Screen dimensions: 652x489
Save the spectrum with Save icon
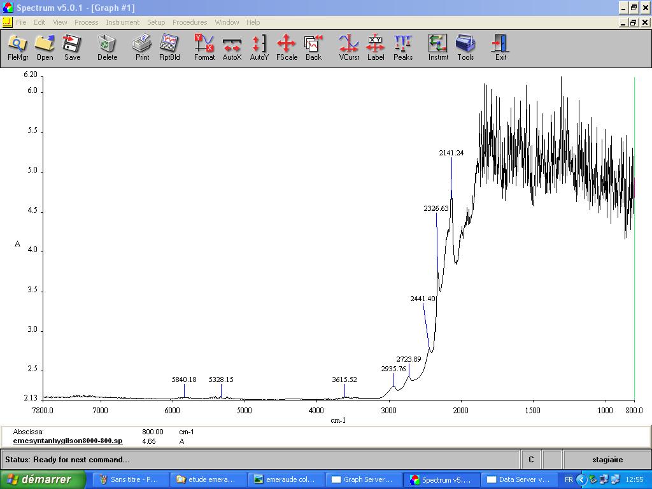point(72,48)
